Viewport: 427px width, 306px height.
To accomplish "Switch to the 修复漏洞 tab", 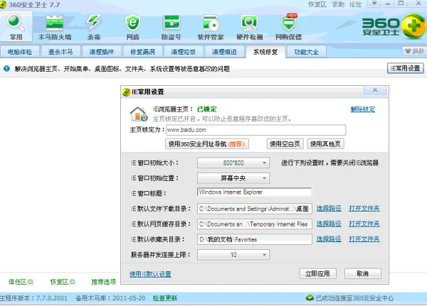I will pyautogui.click(x=143, y=52).
